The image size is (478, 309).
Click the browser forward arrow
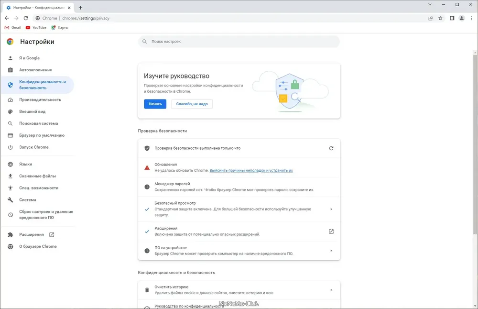[16, 18]
